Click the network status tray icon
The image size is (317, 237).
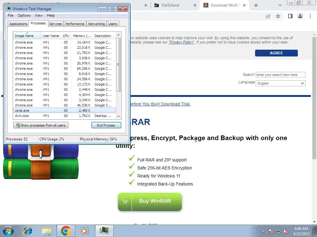[x=278, y=231]
